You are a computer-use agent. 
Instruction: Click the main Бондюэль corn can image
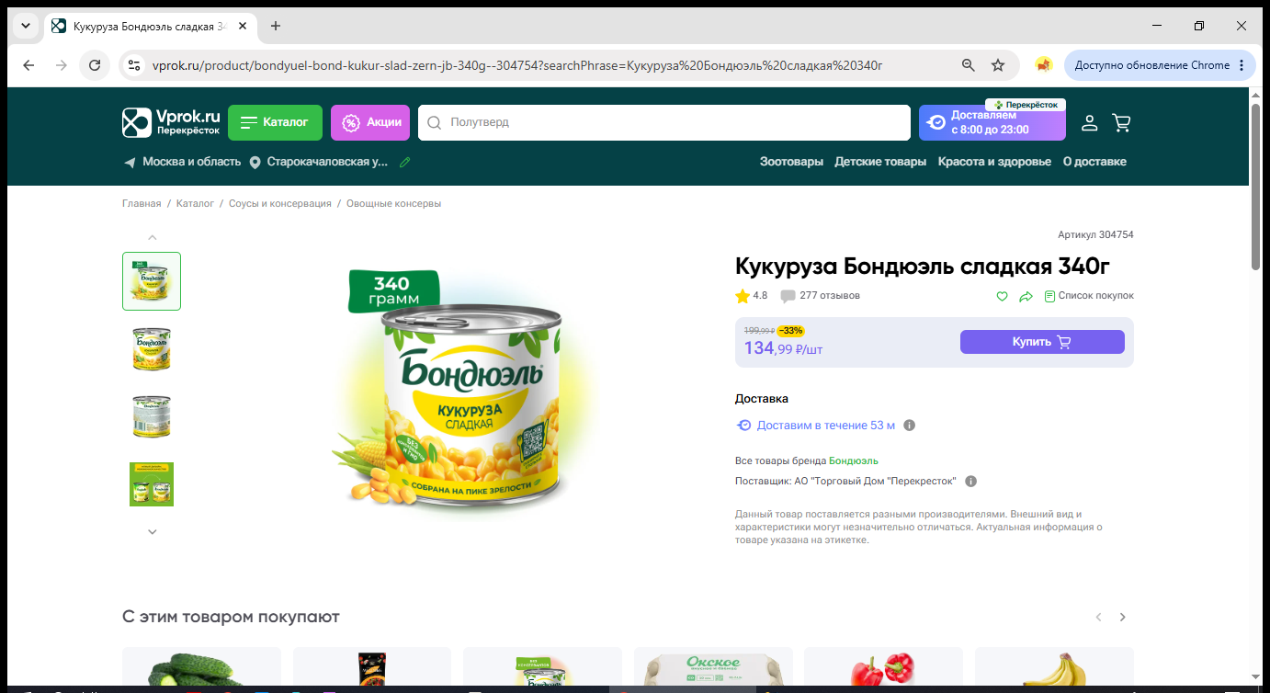click(x=463, y=392)
